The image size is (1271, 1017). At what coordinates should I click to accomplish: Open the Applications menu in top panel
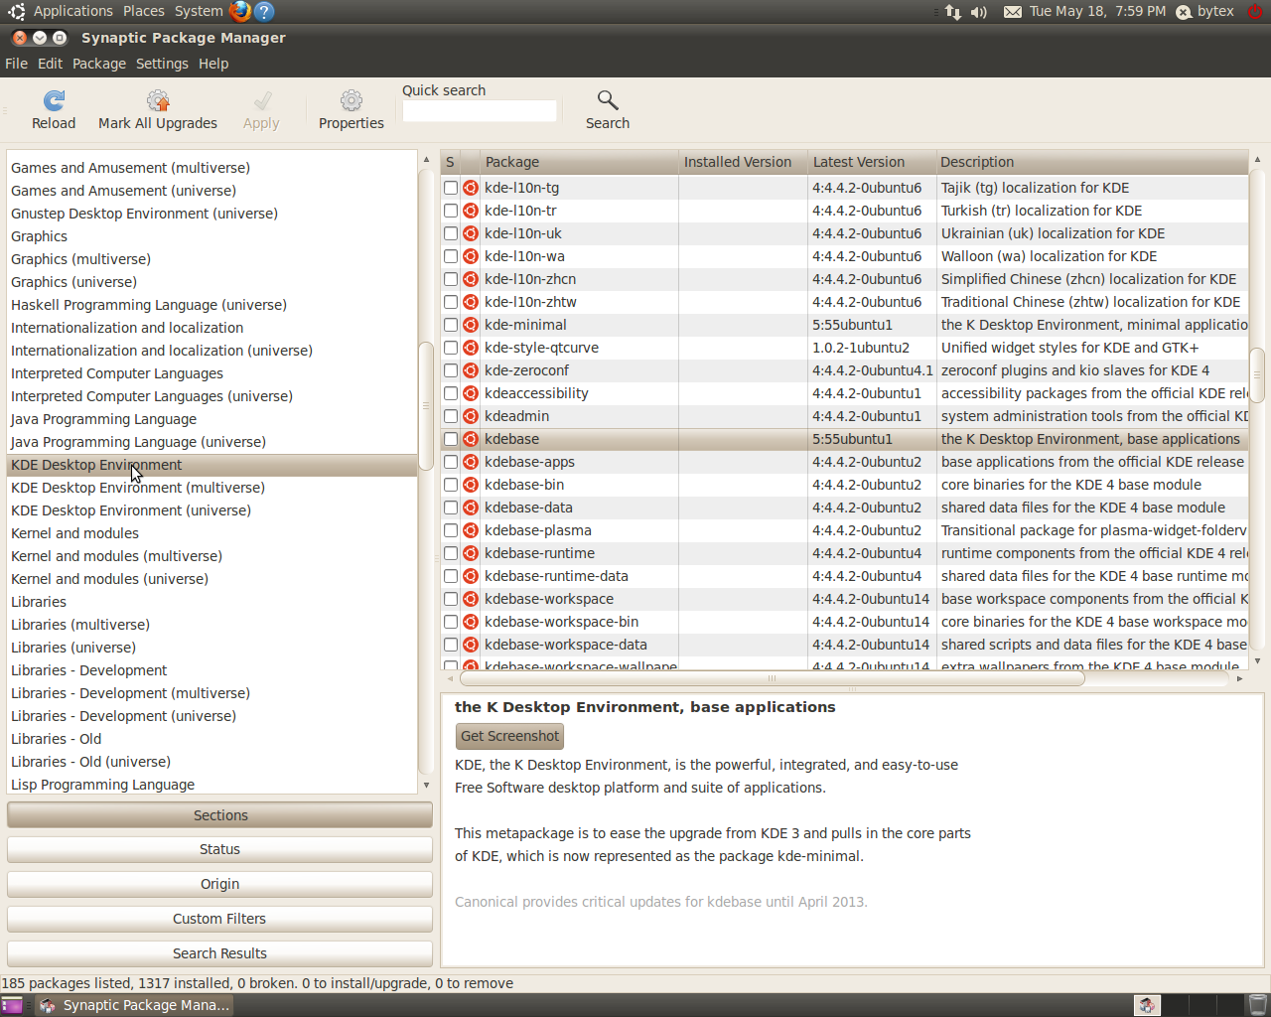point(72,11)
